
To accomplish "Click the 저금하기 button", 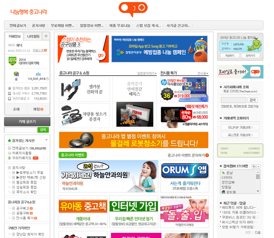I will click(230, 56).
